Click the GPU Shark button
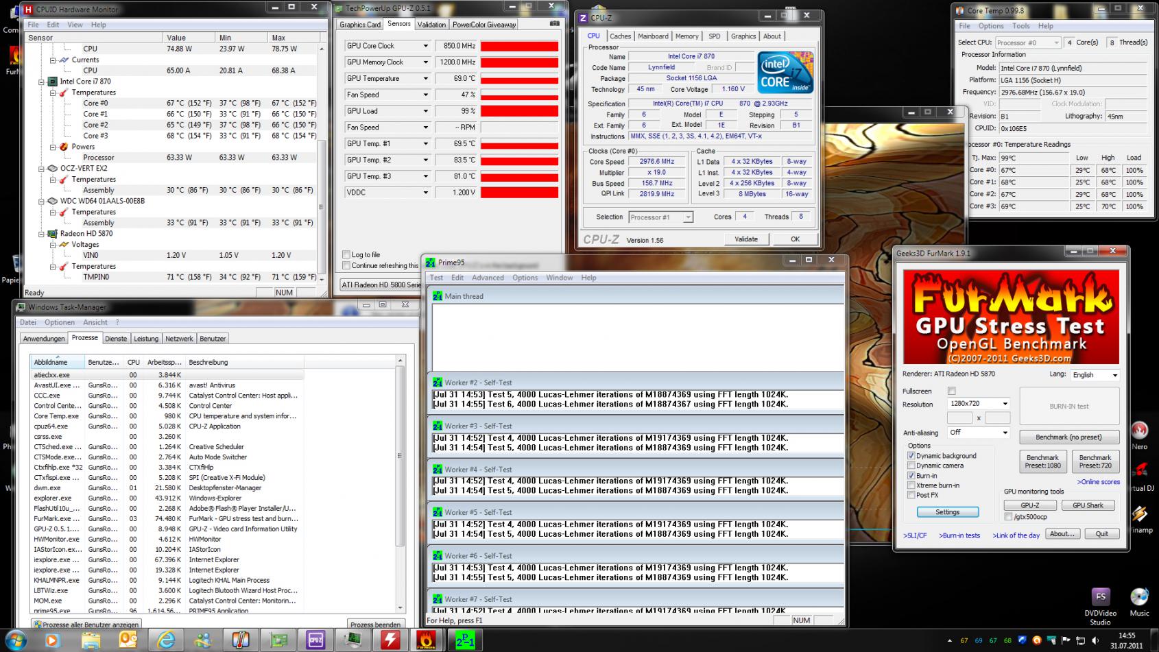Image resolution: width=1159 pixels, height=652 pixels. (x=1088, y=505)
